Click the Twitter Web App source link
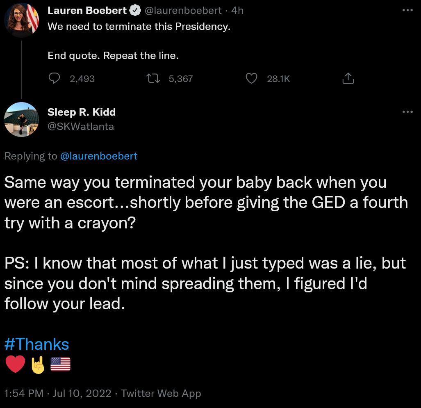This screenshot has width=421, height=408. tap(161, 394)
